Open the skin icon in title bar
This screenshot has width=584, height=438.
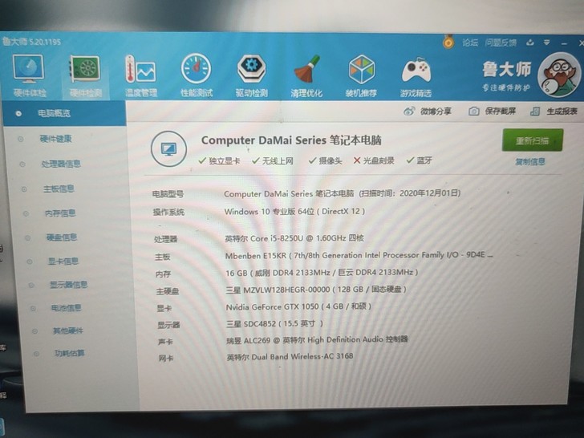(530, 43)
